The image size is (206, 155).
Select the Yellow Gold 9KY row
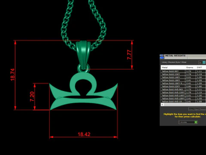[183, 71]
